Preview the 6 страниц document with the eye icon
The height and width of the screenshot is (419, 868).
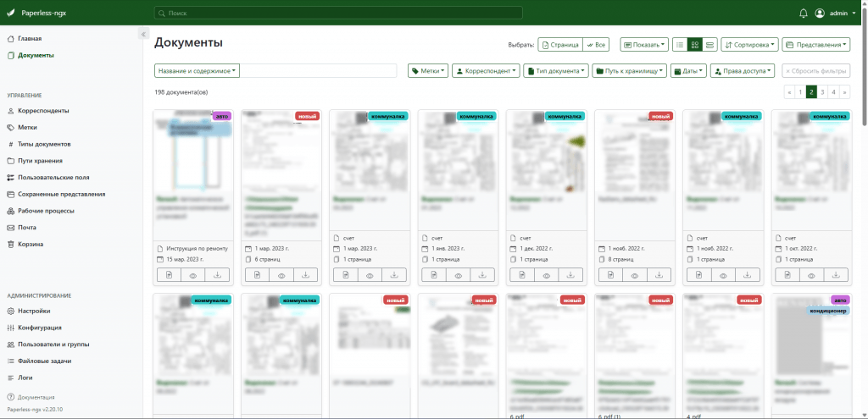tap(281, 275)
